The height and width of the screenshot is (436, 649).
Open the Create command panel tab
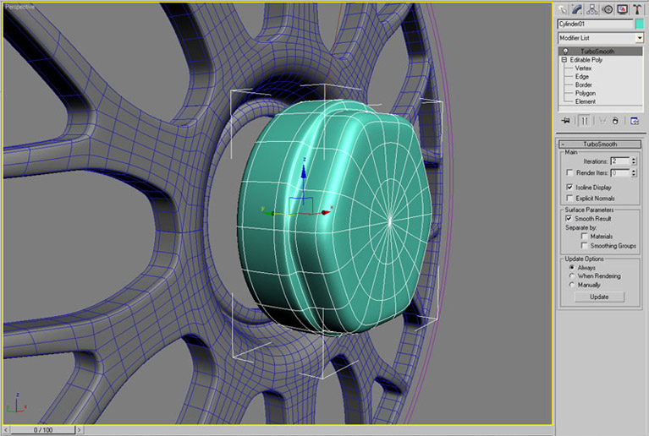pos(563,9)
